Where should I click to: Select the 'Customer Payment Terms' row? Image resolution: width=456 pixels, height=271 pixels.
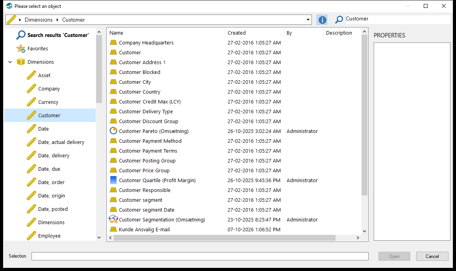coord(234,151)
